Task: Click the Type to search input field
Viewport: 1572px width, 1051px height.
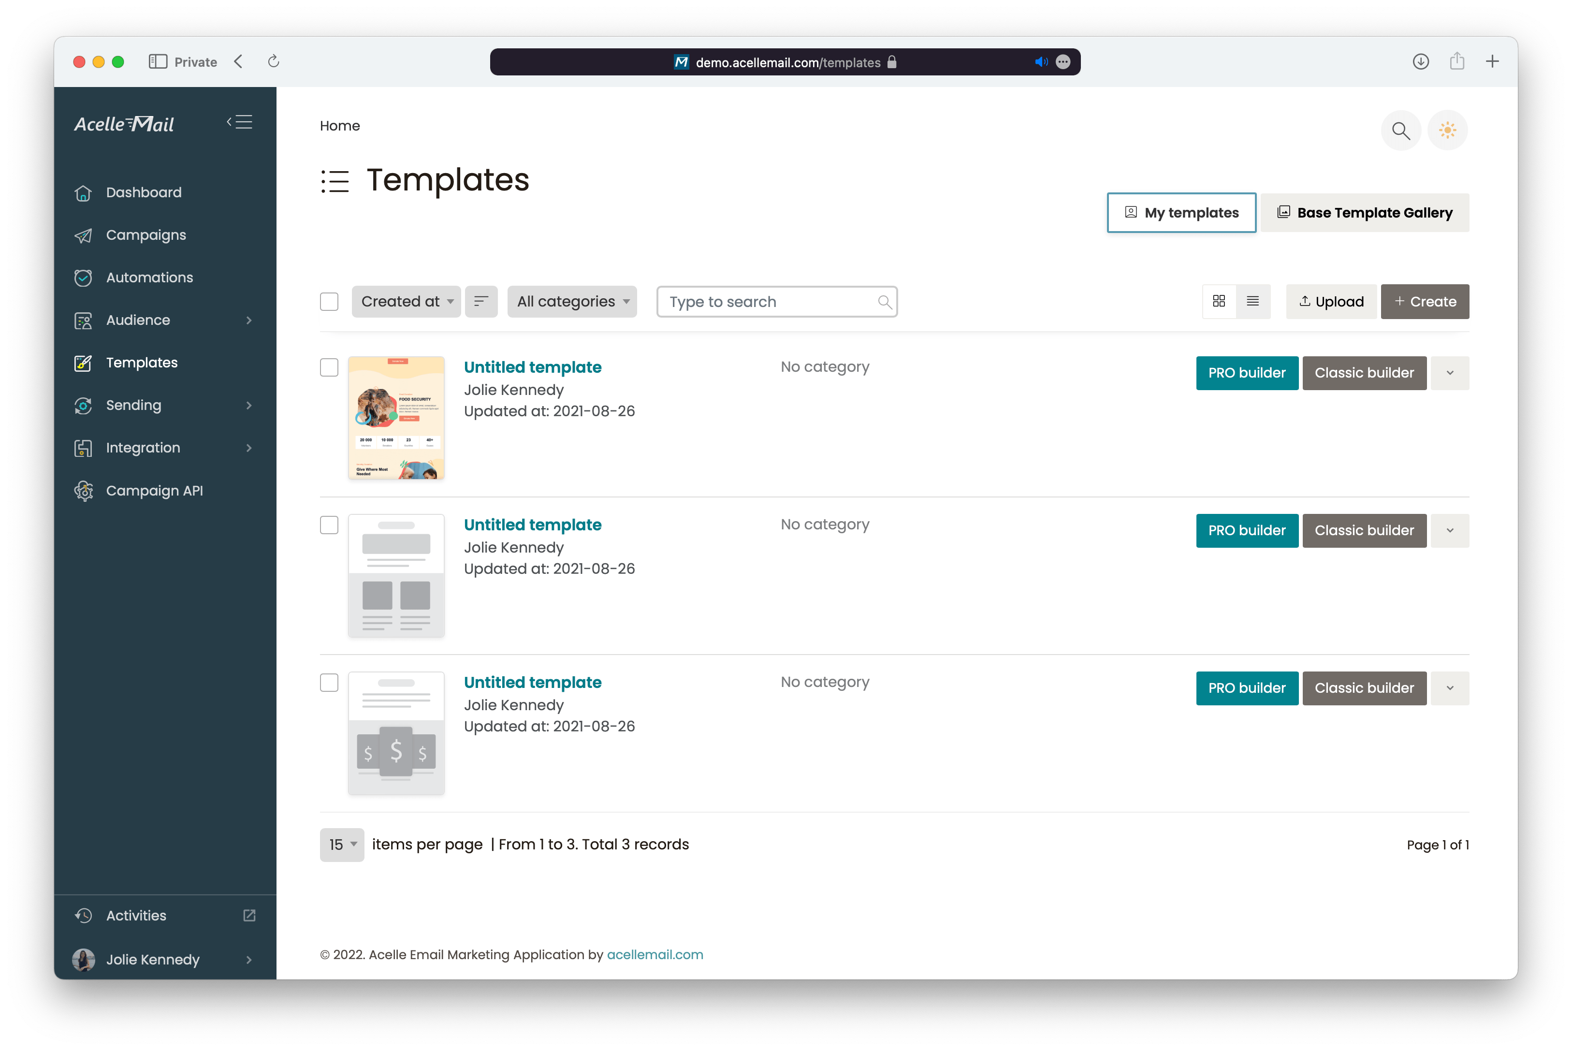Action: (x=777, y=302)
